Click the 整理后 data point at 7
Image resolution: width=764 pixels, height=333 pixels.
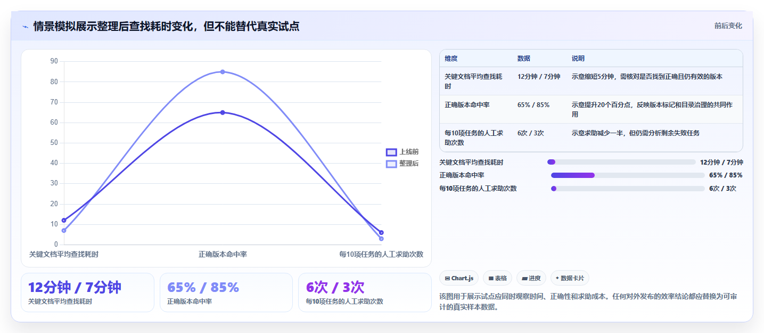[x=64, y=230]
